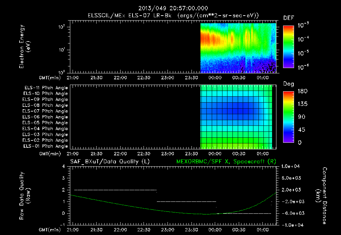Click the 10^-5 value on the DEF scale
Image resolution: width=341 pixels, height=235 pixels.
303,53
